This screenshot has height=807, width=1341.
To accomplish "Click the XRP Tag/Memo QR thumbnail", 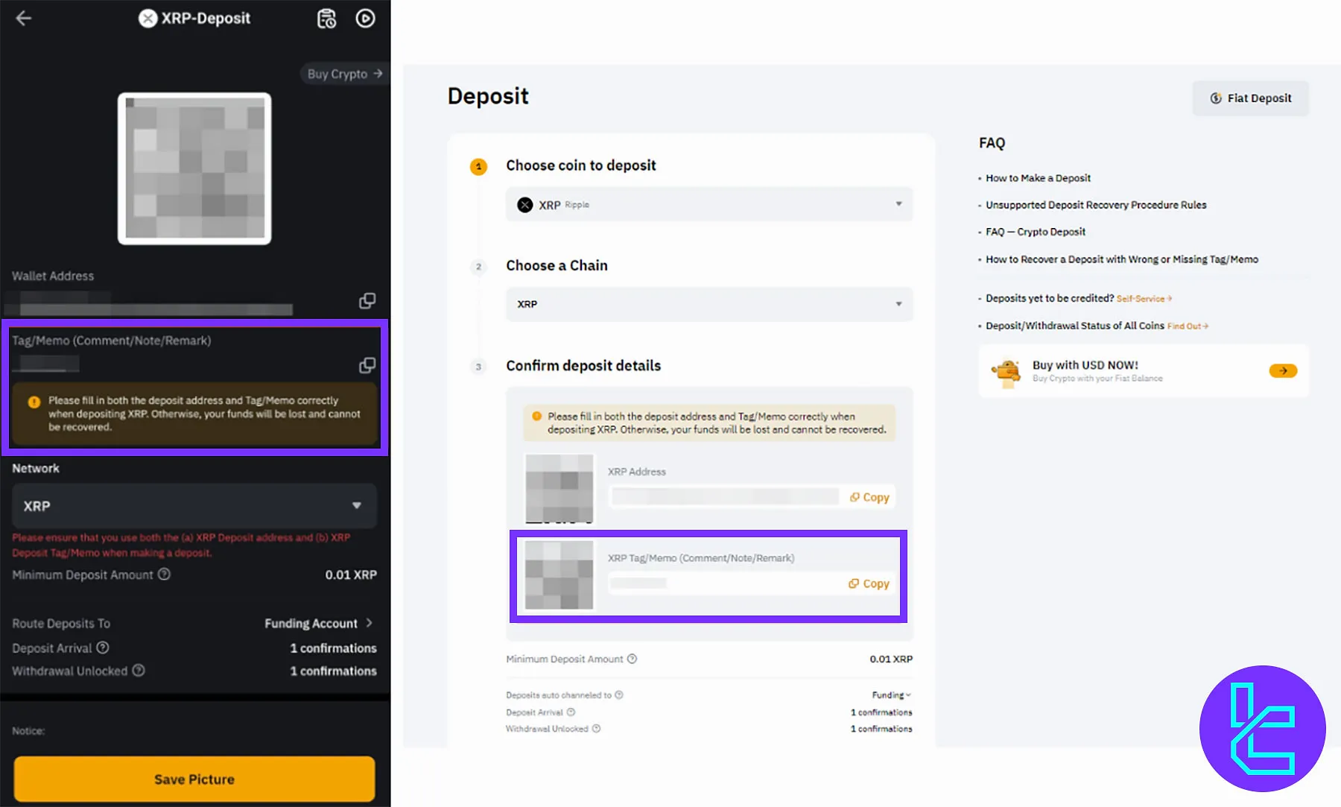I will click(x=559, y=575).
